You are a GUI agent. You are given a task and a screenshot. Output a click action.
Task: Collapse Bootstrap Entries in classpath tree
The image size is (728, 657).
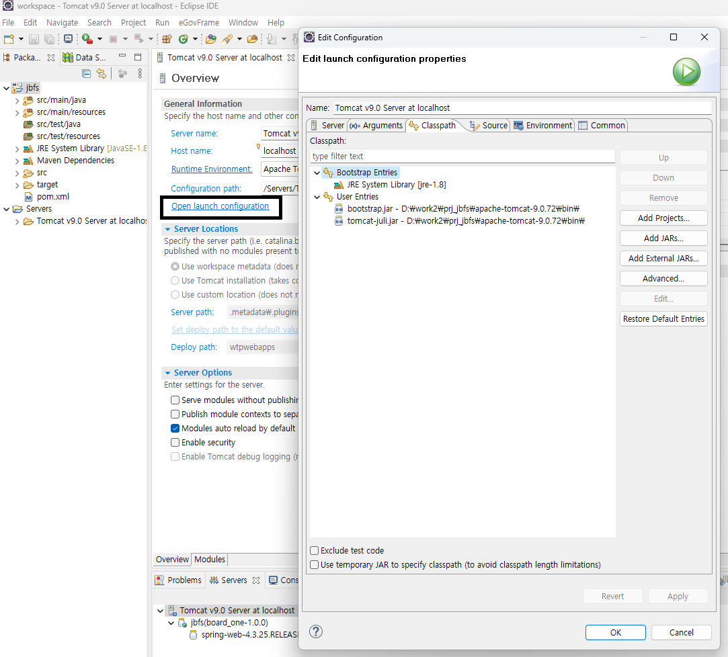(x=317, y=173)
